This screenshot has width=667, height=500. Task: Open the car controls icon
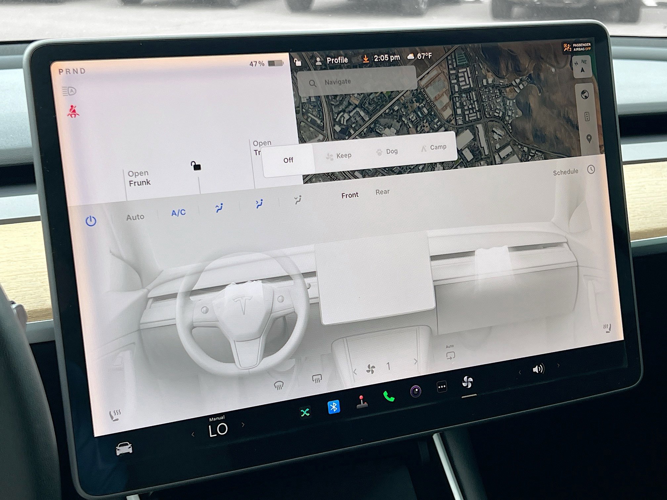(124, 449)
